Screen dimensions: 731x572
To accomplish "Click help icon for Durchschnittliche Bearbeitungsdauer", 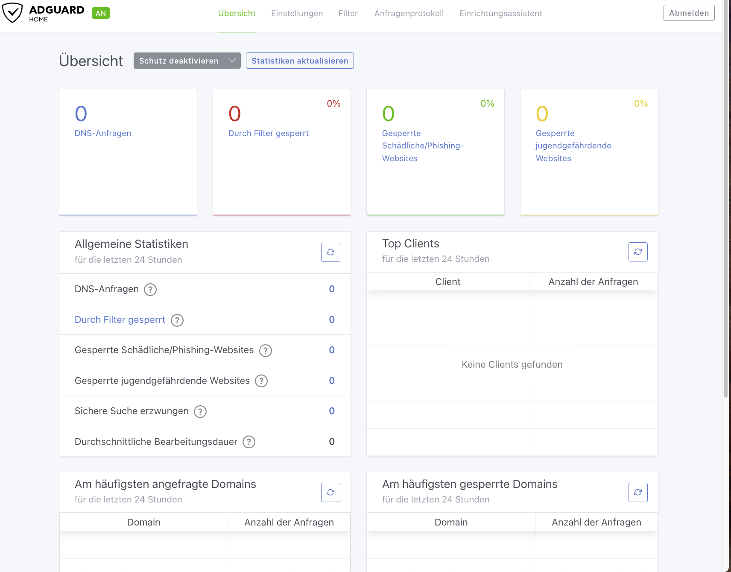I will (249, 442).
